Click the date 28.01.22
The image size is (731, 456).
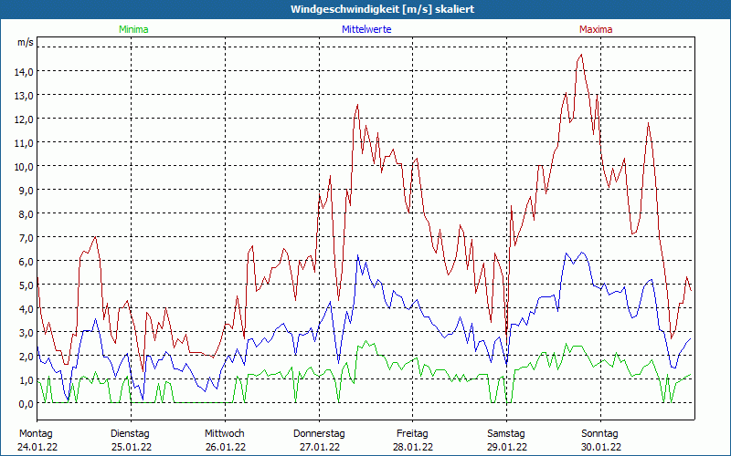pos(413,447)
